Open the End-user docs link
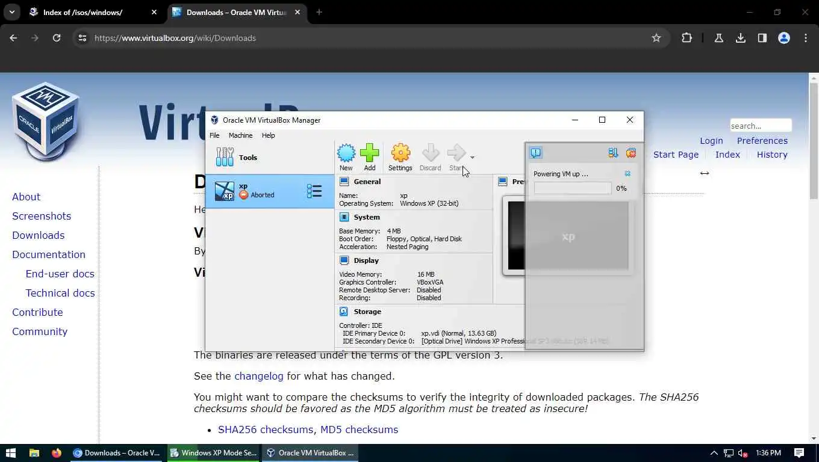 pos(60,274)
